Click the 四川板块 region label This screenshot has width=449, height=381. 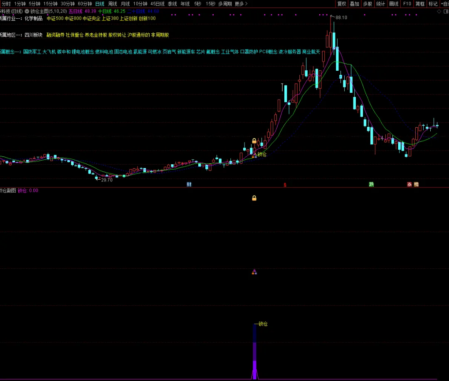pyautogui.click(x=34, y=35)
